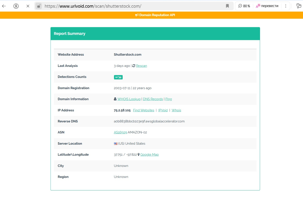Select the IP address 75.2.58.105

[x=122, y=110]
